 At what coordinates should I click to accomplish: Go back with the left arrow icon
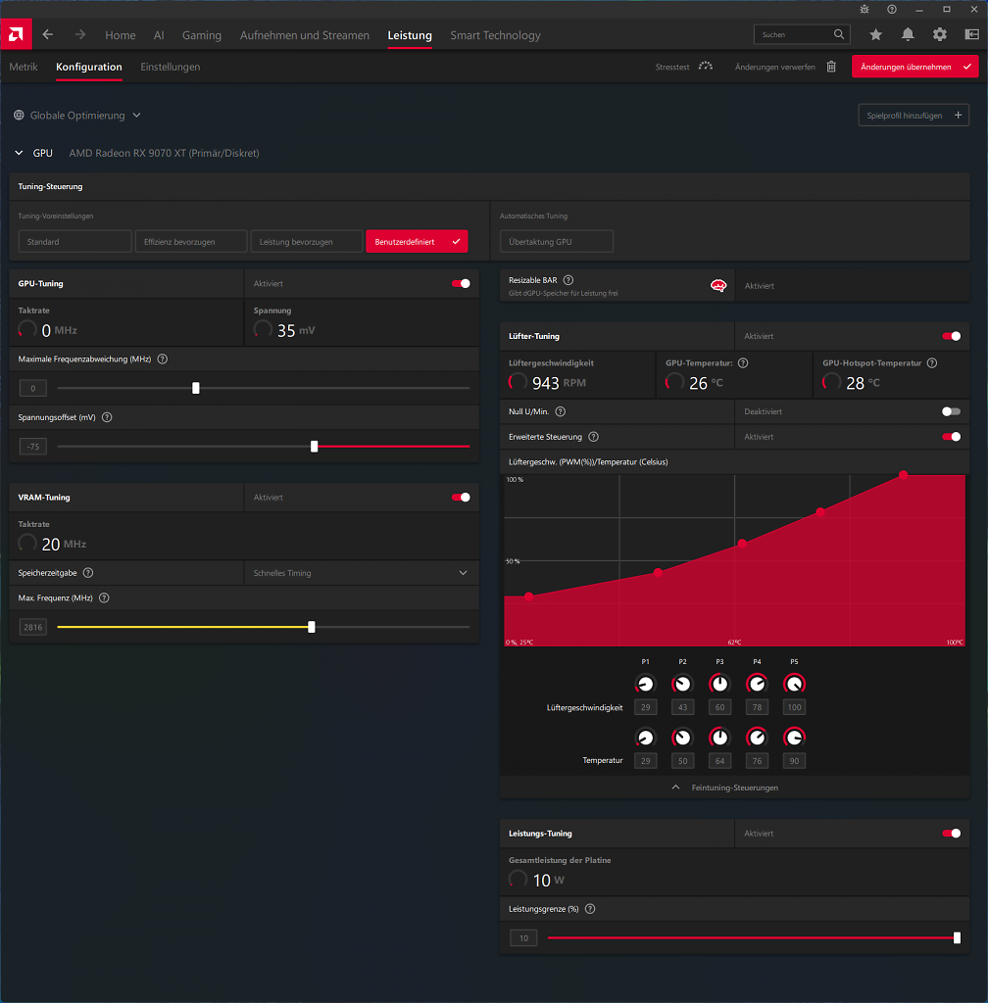(x=48, y=34)
